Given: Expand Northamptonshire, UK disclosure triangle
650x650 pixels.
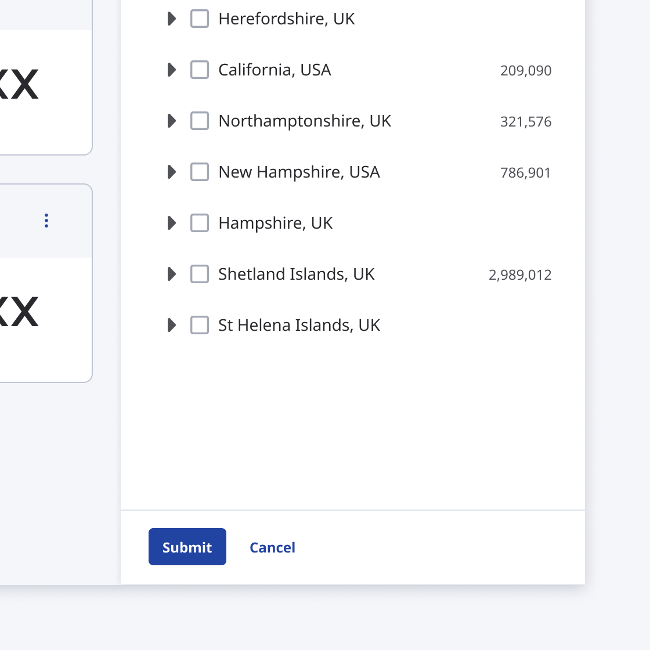Looking at the screenshot, I should click(x=172, y=121).
